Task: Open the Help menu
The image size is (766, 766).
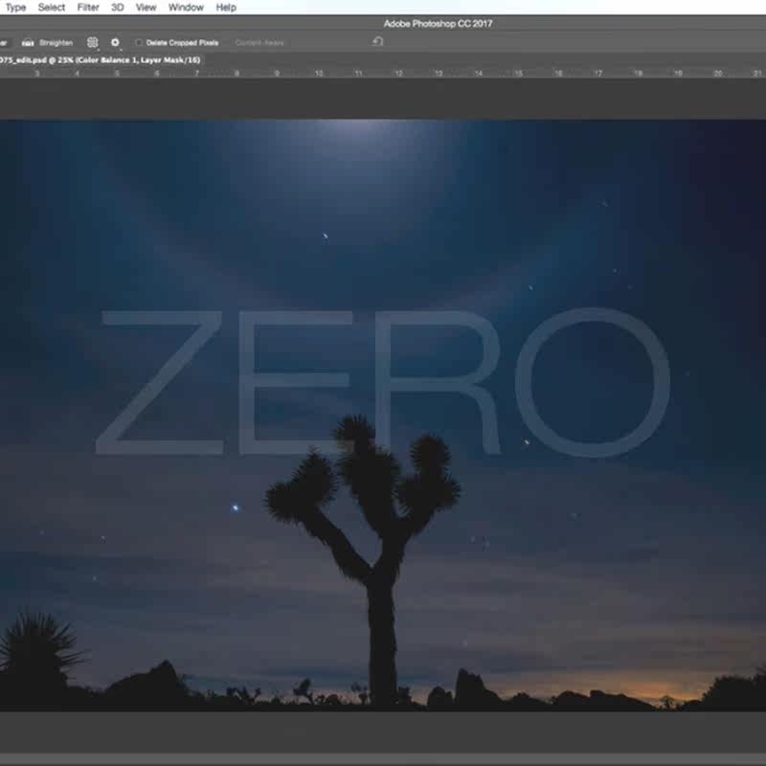Action: coord(226,7)
